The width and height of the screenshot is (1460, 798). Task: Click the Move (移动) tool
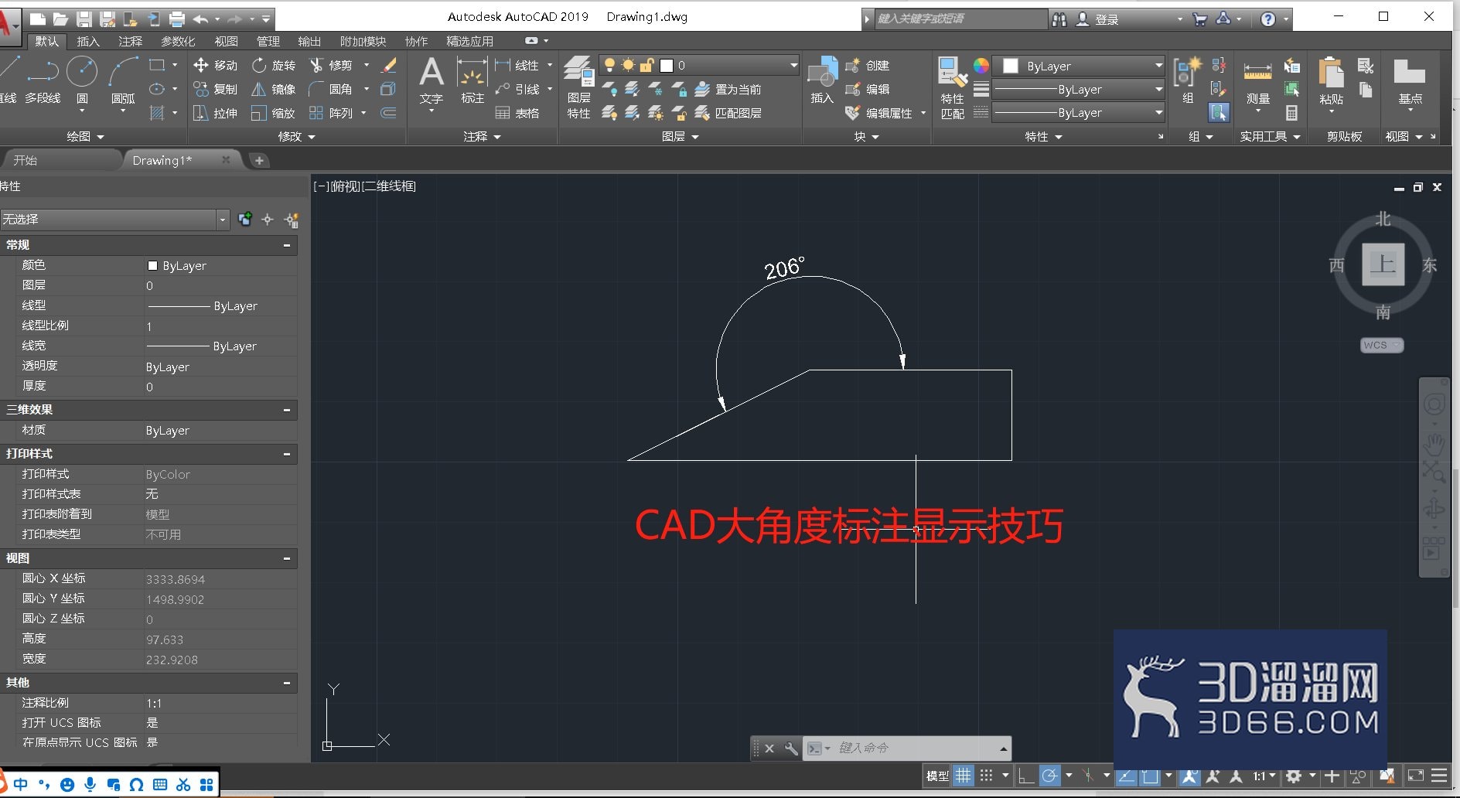coord(215,66)
